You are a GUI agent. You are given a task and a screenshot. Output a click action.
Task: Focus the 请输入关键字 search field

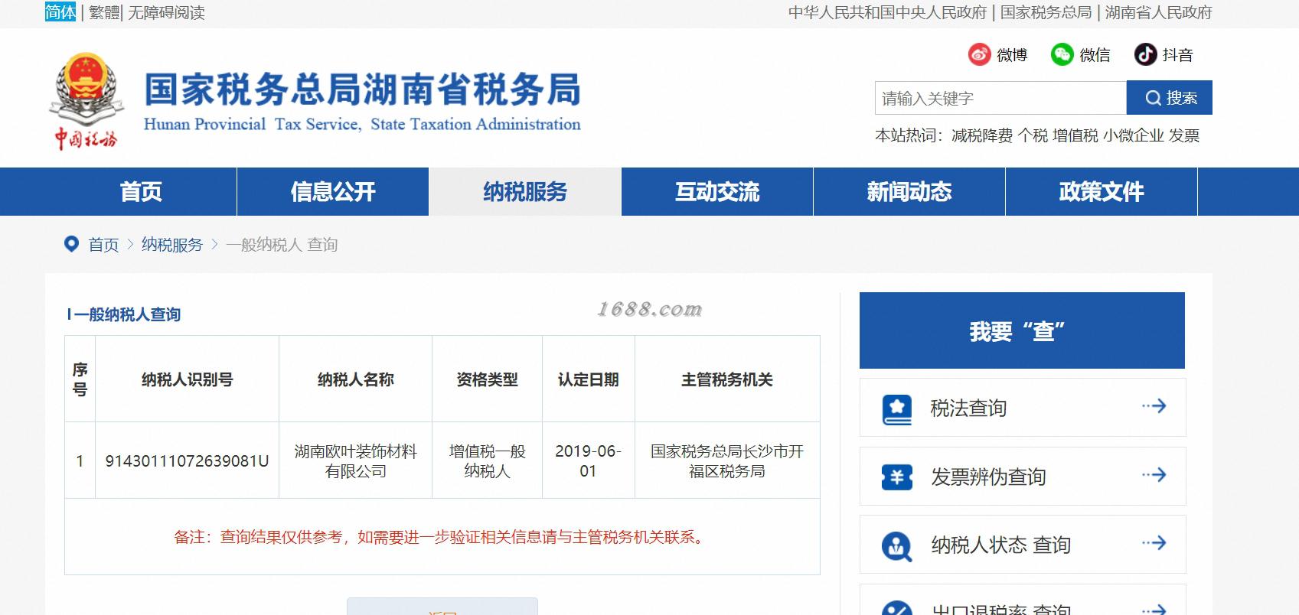1000,98
